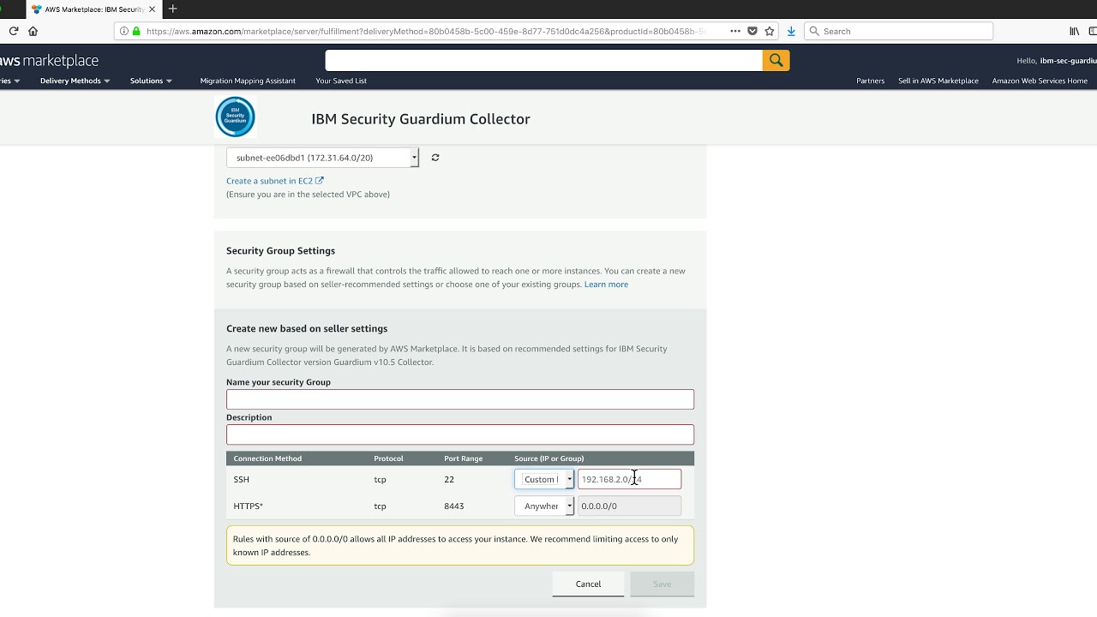
Task: Click the HTTPS source 0.0.0.0/0 field
Action: point(629,506)
